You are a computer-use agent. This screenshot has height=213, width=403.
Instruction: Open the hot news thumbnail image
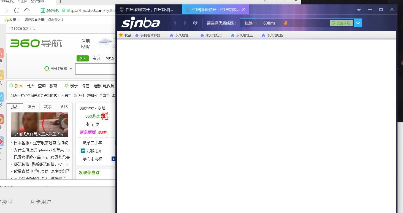pos(39,125)
